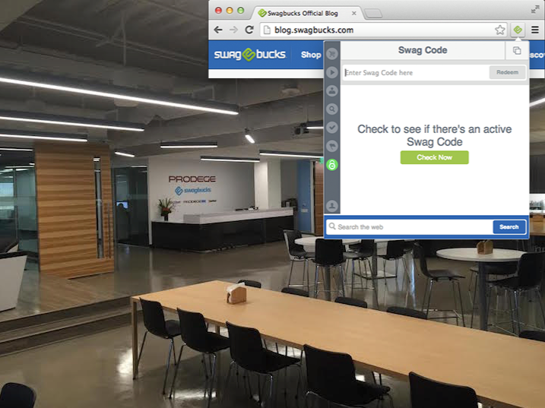Open a new tab with the blank tab button
The image size is (545, 408).
click(x=374, y=14)
